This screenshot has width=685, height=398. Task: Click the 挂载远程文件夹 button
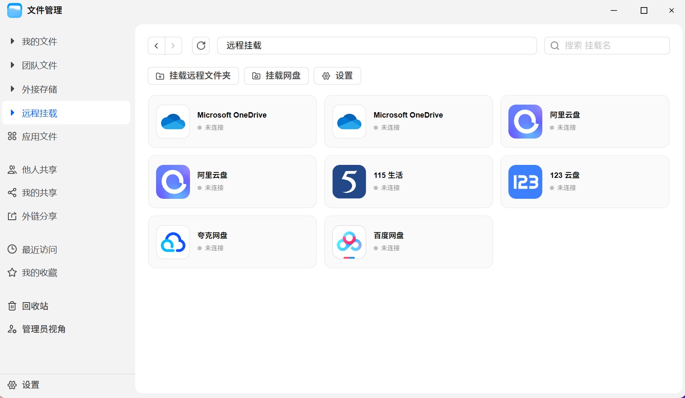coord(193,76)
